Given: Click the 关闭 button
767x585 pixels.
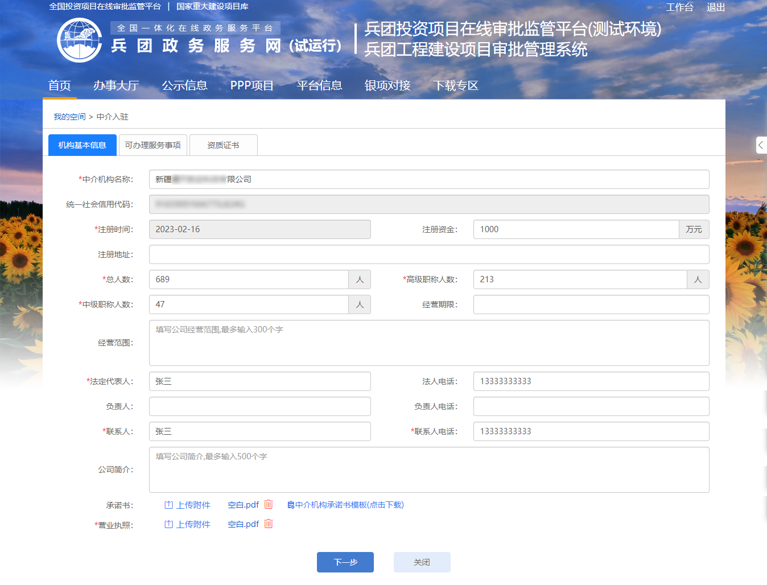Looking at the screenshot, I should click(x=422, y=562).
